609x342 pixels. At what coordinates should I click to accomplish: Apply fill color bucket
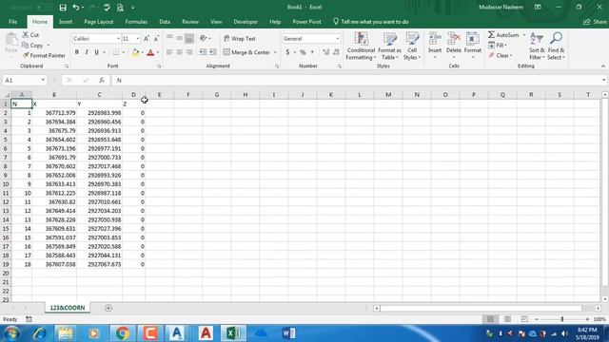[x=135, y=52]
